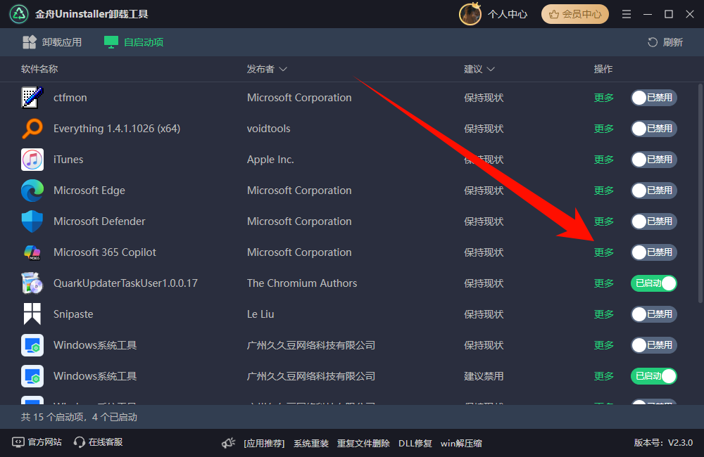Screen dimensions: 704x457
Task: Enable the ctfmon startup switch
Action: click(x=653, y=98)
